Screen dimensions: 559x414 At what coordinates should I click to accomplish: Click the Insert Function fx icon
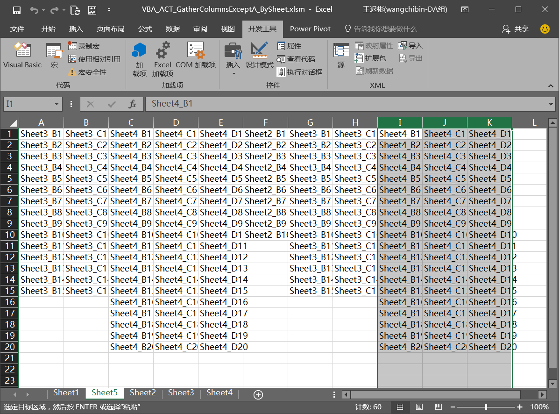click(132, 104)
